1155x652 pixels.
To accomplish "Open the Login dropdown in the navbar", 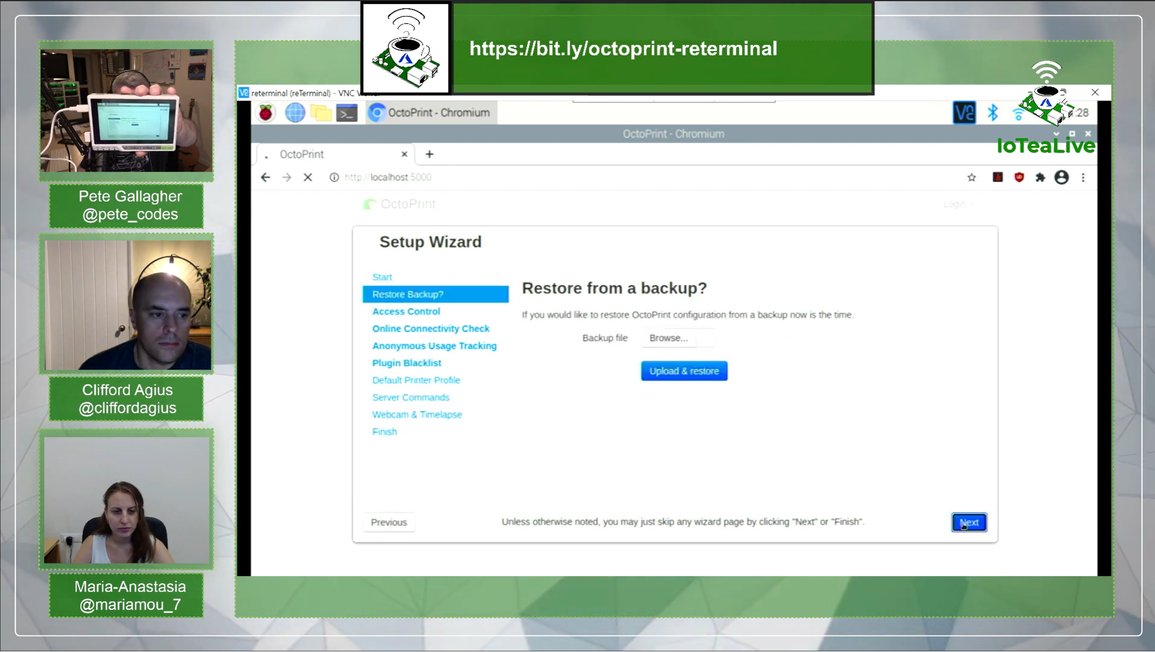I will 958,204.
